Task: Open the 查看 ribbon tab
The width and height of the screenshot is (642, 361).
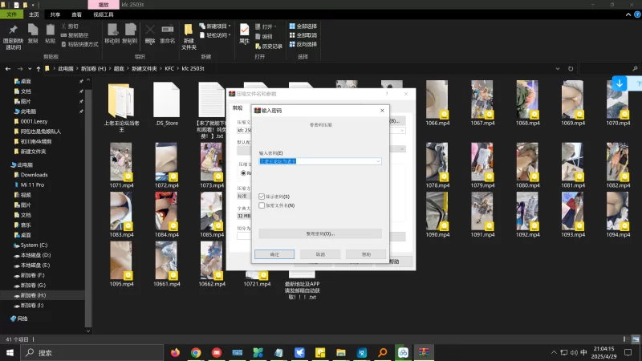Action: coord(76,14)
